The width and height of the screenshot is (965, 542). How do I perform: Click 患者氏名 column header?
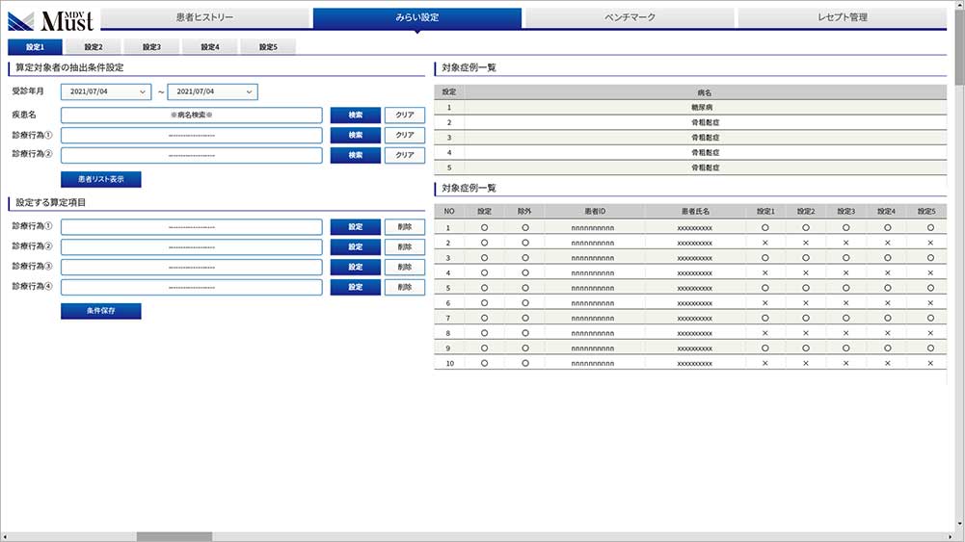point(695,212)
